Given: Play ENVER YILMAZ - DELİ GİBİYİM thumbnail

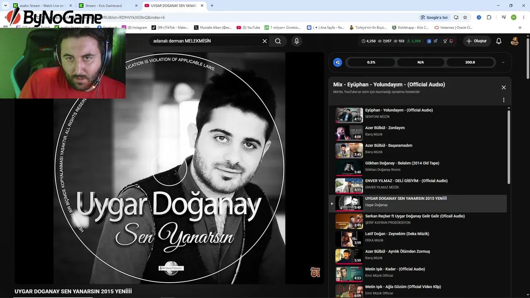Looking at the screenshot, I should (x=349, y=186).
